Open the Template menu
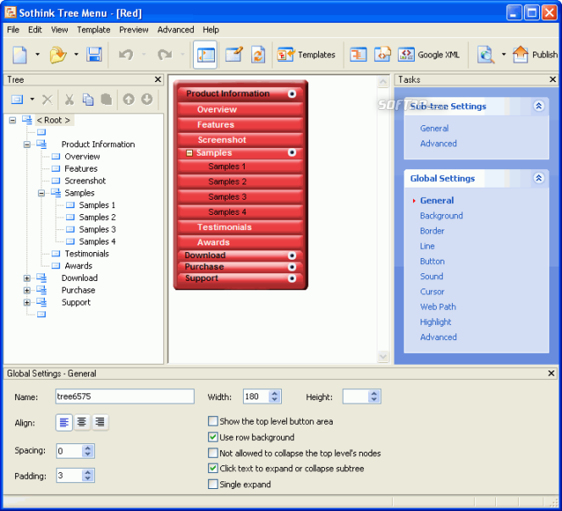 click(94, 30)
